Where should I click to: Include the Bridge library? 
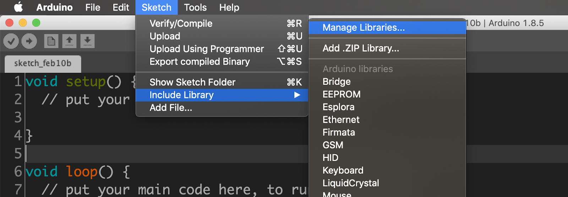pos(387,82)
